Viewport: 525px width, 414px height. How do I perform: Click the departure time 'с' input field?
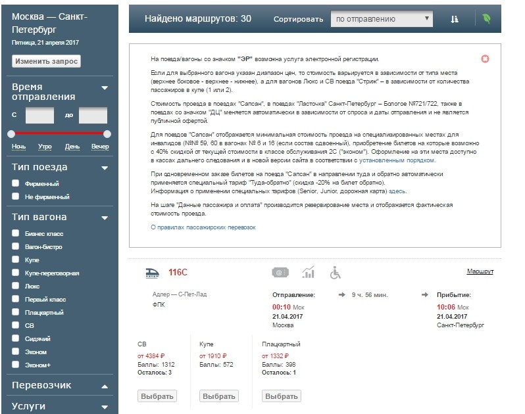tap(39, 115)
